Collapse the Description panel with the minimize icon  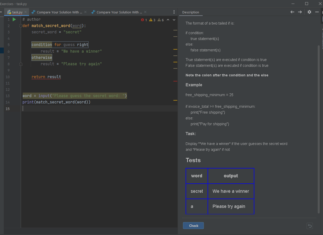click(317, 12)
